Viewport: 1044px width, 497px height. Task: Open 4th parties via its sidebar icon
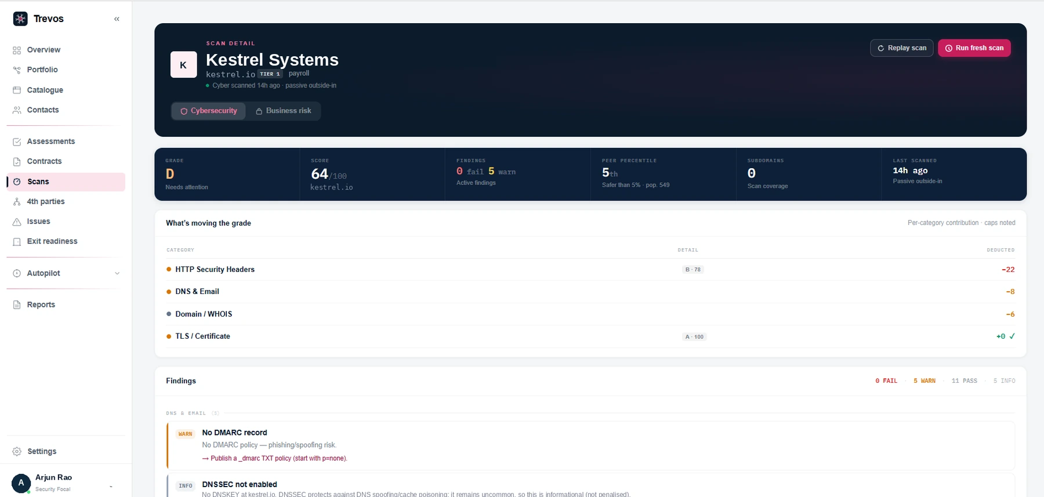click(x=17, y=202)
